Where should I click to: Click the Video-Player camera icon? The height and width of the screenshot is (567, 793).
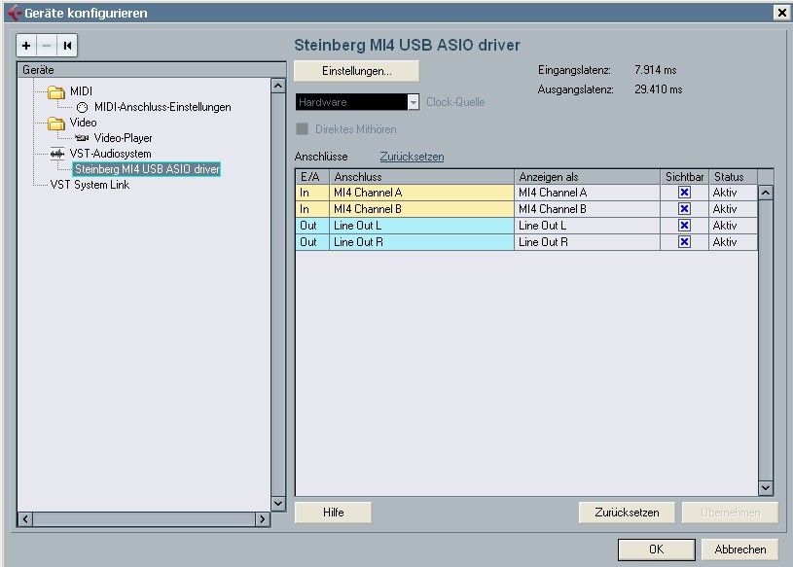point(82,137)
